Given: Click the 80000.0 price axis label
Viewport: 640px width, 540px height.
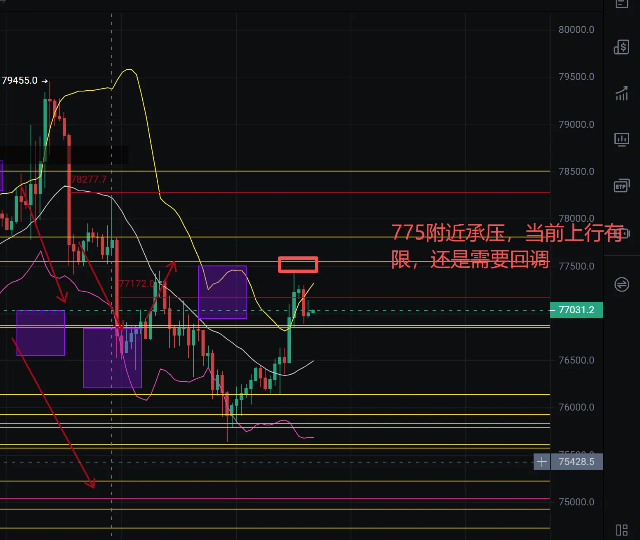Looking at the screenshot, I should pyautogui.click(x=576, y=30).
